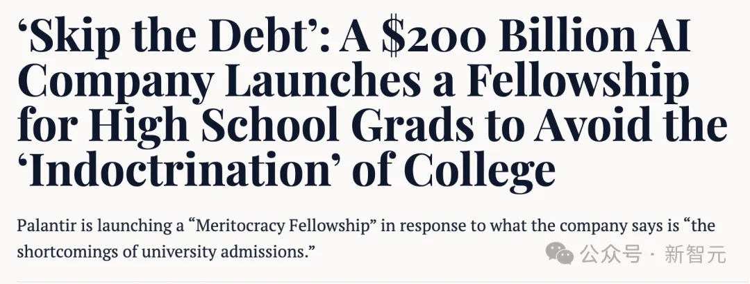Click the '新智元' account name
This screenshot has width=750, height=284.
[x=695, y=255]
